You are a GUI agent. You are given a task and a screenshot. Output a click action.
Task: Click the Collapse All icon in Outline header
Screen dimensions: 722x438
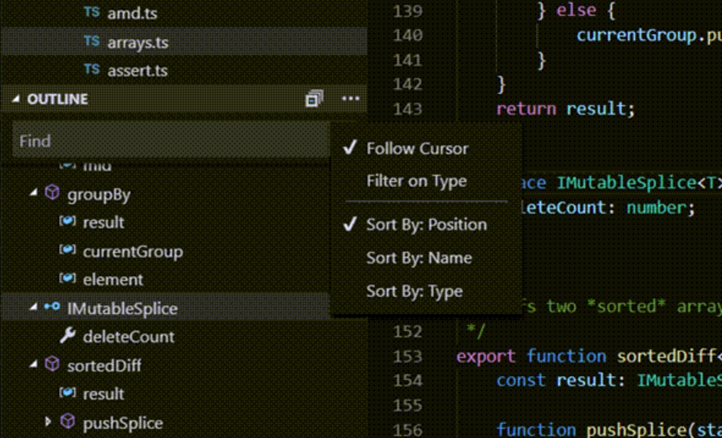314,98
